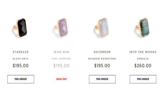165x110 pixels.
Task: Select the EMERALD gemstone label
Action: [x=143, y=59]
